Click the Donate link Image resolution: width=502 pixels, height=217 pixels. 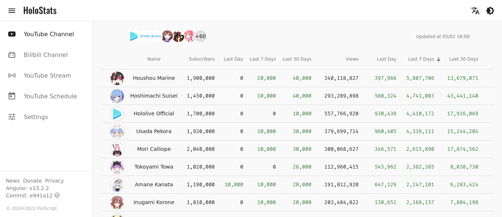32,181
